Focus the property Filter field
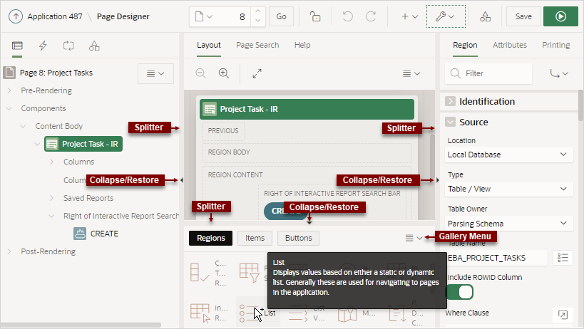584x329 pixels. pos(488,73)
